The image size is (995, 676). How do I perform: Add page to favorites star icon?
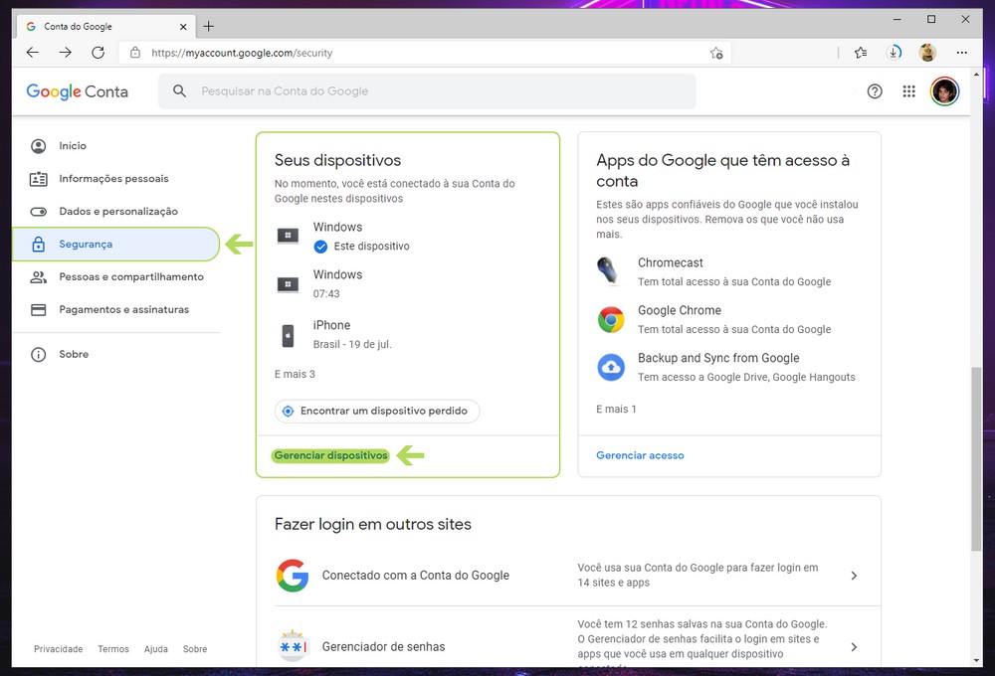716,53
